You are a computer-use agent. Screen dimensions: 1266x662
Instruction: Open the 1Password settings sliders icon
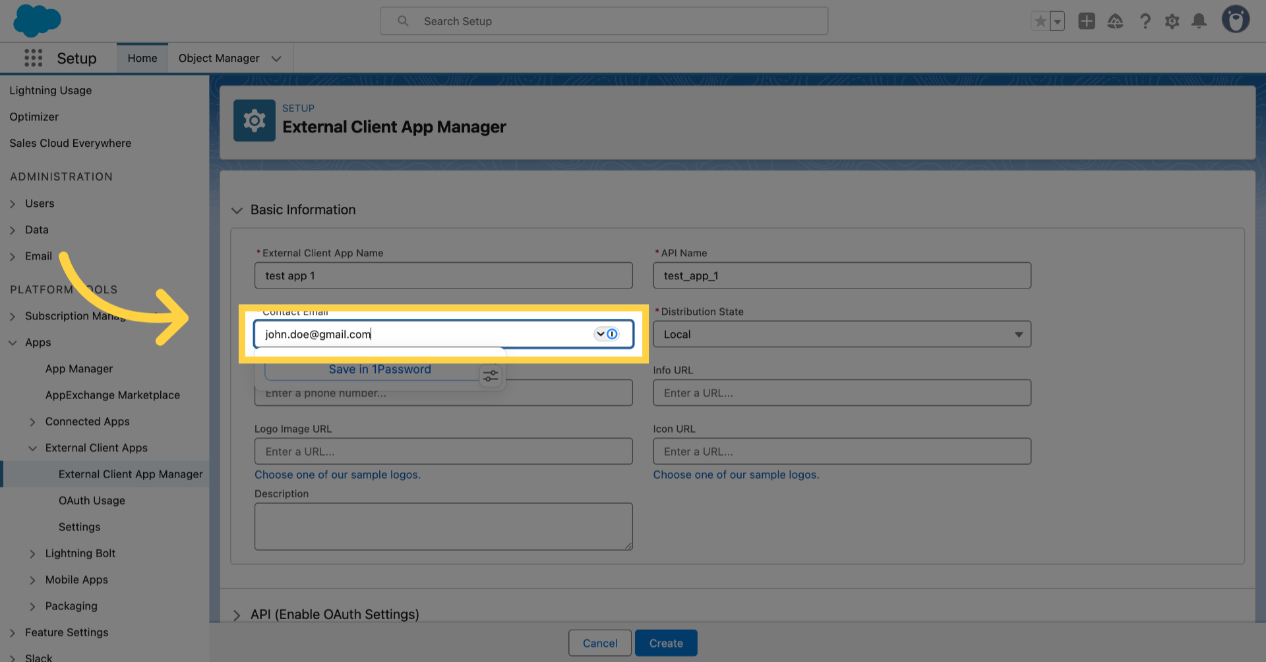(x=491, y=375)
